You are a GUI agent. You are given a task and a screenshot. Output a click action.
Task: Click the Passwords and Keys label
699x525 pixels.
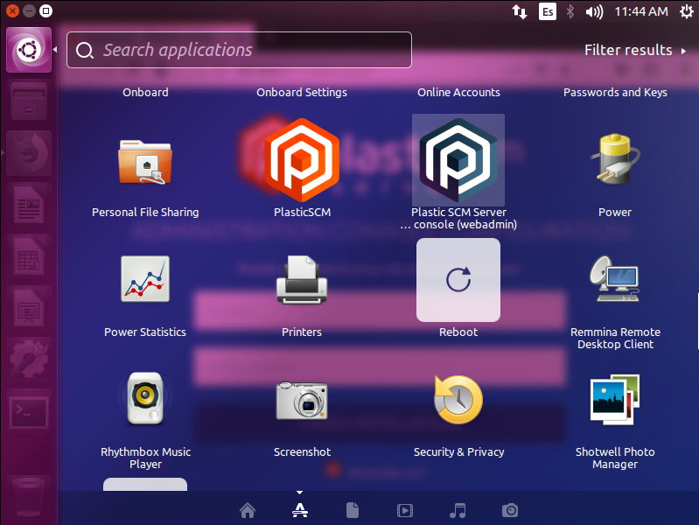pyautogui.click(x=615, y=93)
